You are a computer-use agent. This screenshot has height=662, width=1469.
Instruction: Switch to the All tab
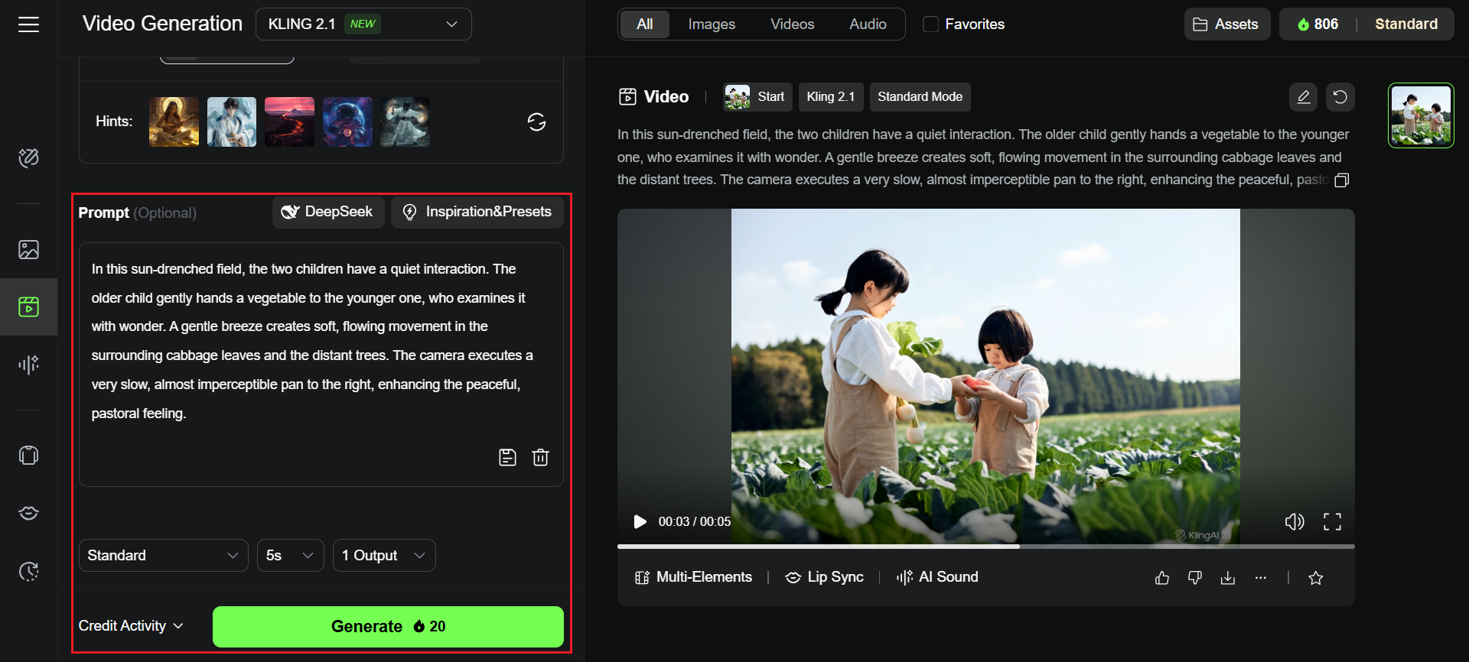tap(644, 24)
